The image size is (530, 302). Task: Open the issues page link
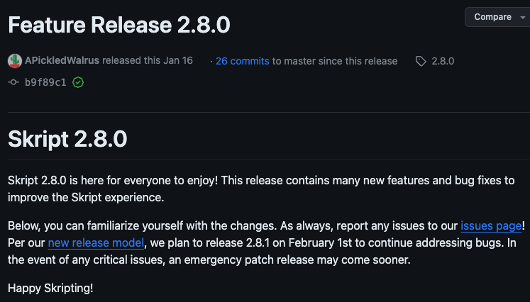[491, 226]
